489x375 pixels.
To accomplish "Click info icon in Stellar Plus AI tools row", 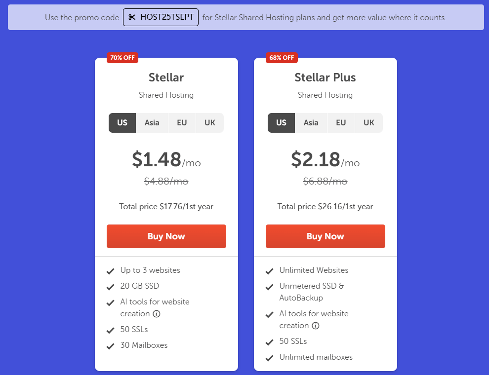I will point(316,326).
